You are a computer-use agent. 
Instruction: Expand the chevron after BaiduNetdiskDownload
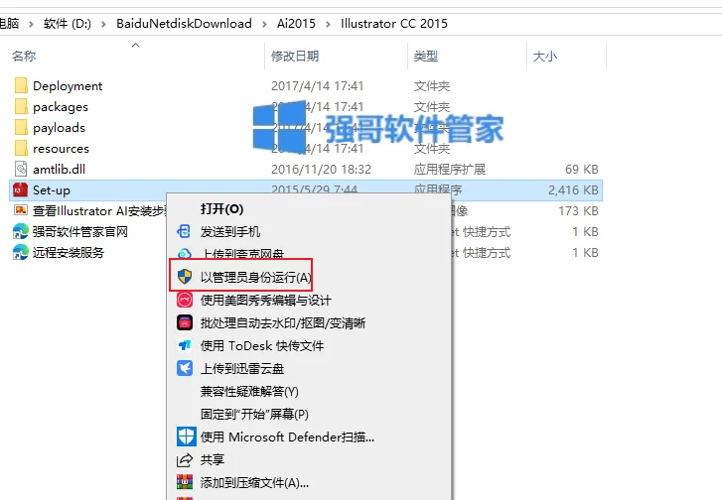coord(264,24)
